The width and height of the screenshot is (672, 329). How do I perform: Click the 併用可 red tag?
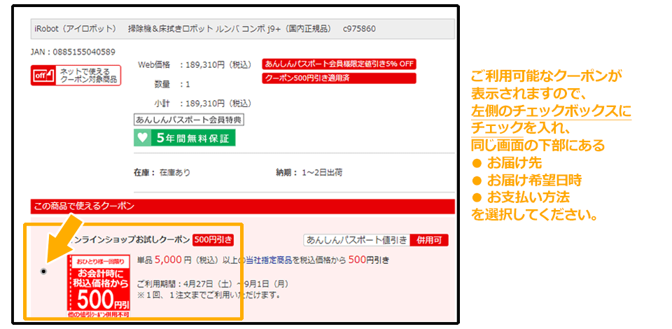pyautogui.click(x=429, y=240)
